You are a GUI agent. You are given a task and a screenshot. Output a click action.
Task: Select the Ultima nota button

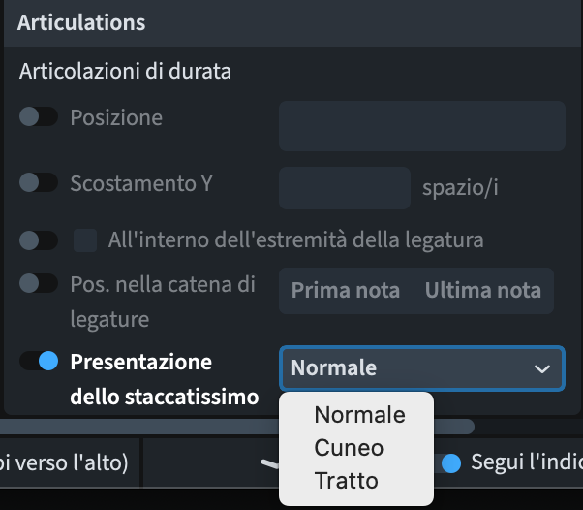coord(483,290)
